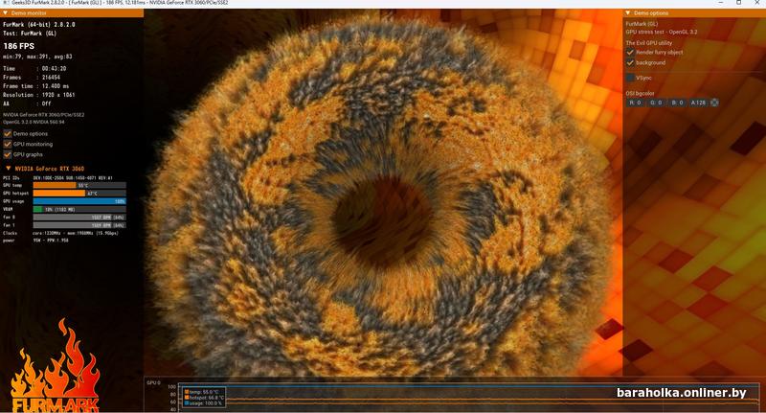
Task: Click the FurMark (64-bit) 2.8.2.0 text
Action: (x=39, y=25)
